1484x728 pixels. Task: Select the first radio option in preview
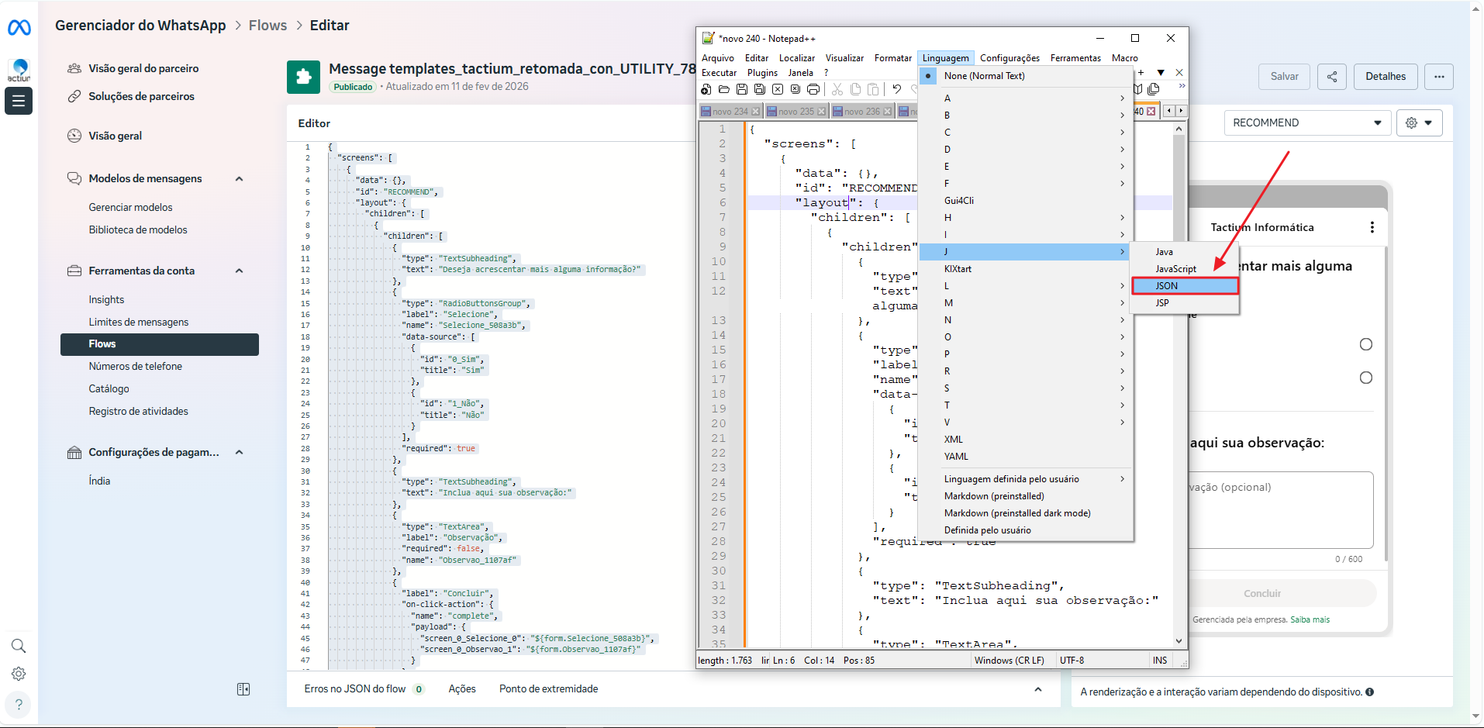coord(1365,344)
